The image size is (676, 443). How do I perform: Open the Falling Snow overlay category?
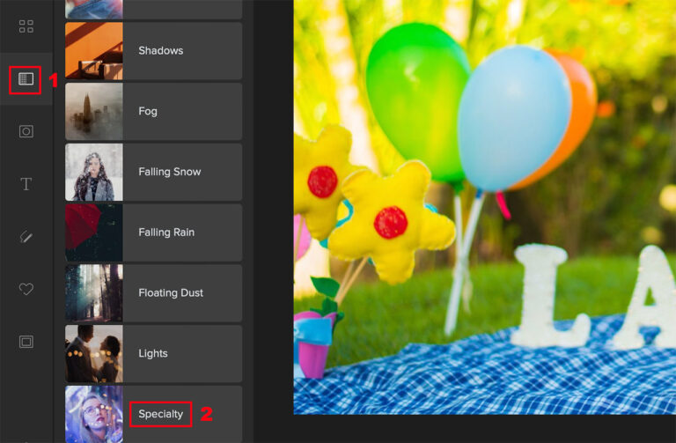click(153, 172)
